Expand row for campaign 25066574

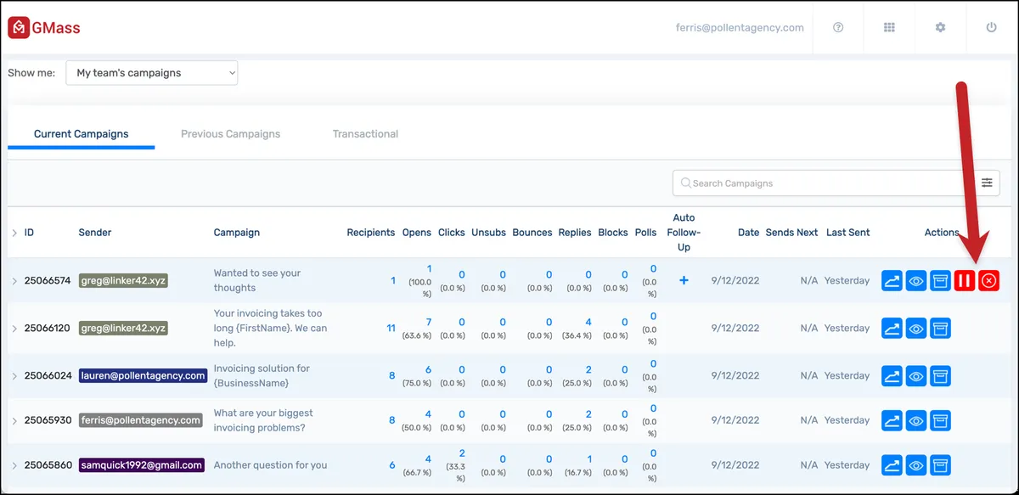click(14, 281)
